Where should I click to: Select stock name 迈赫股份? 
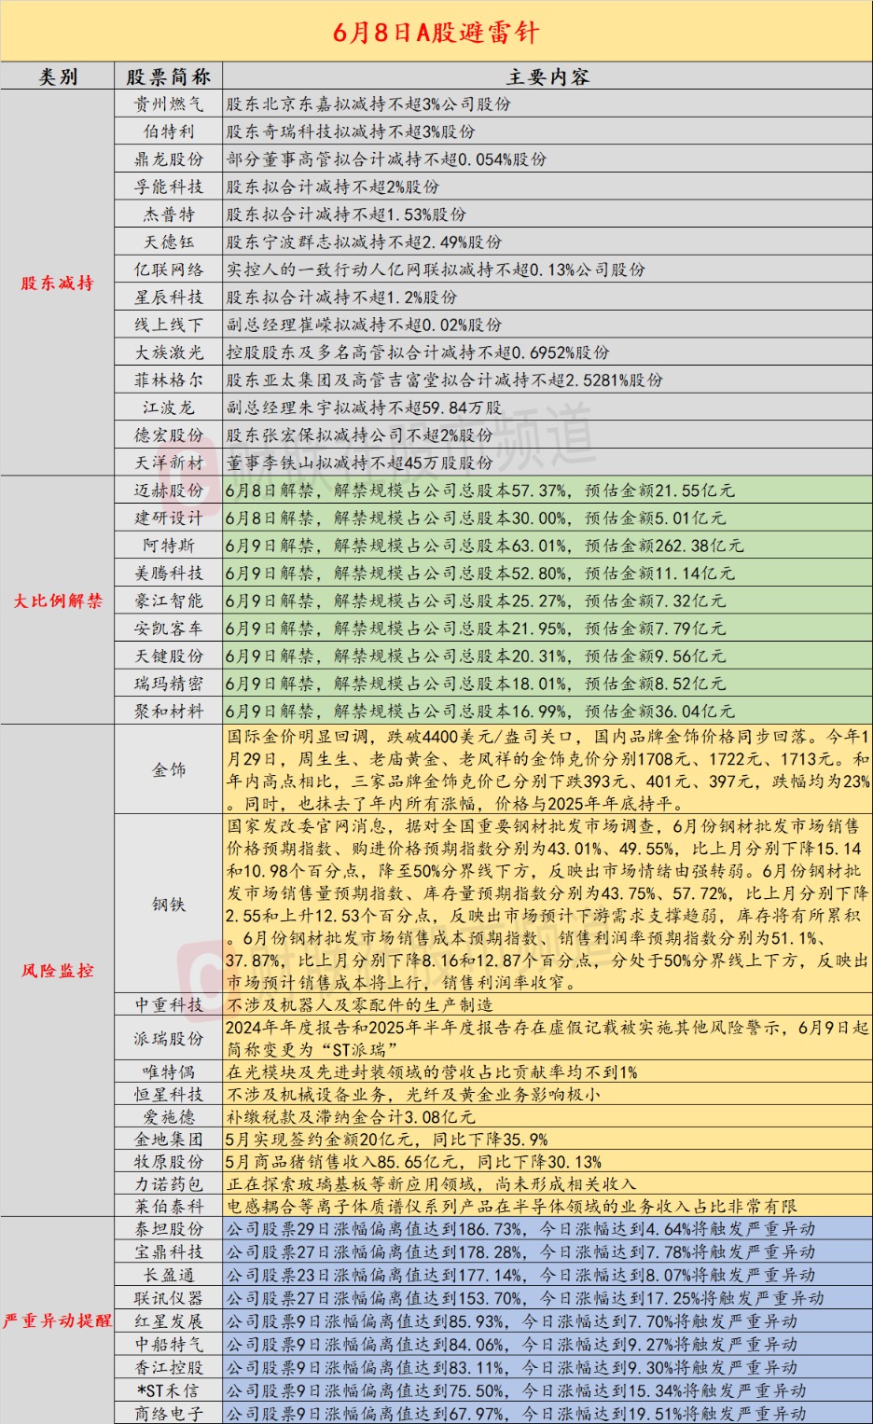point(169,491)
